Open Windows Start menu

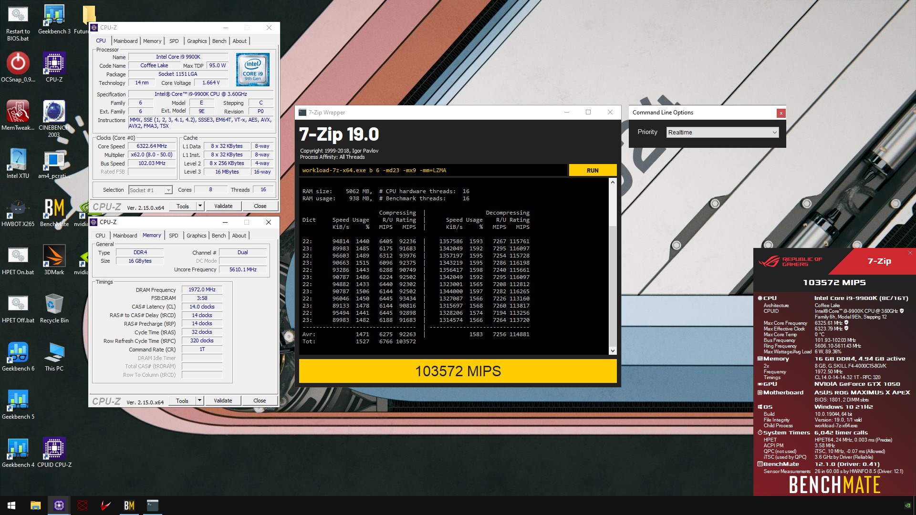[11, 505]
